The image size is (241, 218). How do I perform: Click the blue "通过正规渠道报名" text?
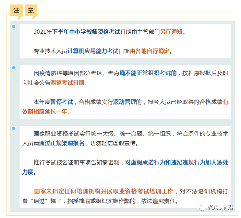tap(62, 143)
